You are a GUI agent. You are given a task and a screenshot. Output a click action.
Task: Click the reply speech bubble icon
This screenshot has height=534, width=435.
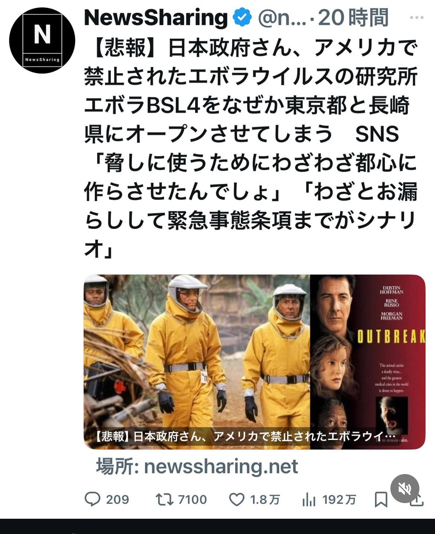[x=93, y=499]
